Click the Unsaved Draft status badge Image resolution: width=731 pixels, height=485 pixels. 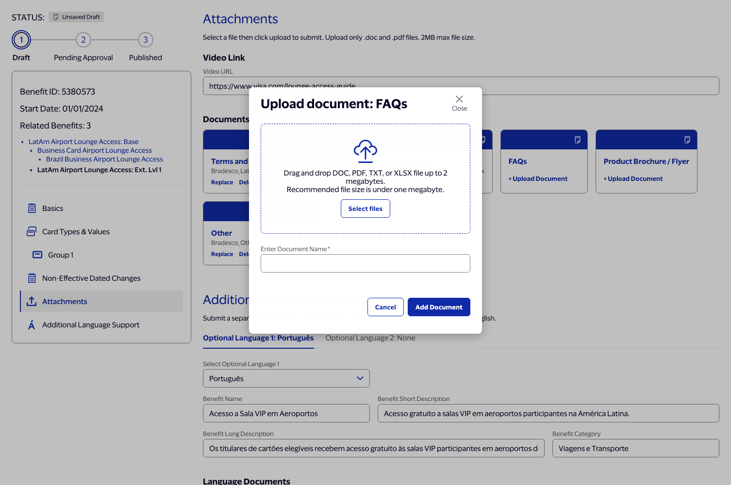(x=76, y=17)
